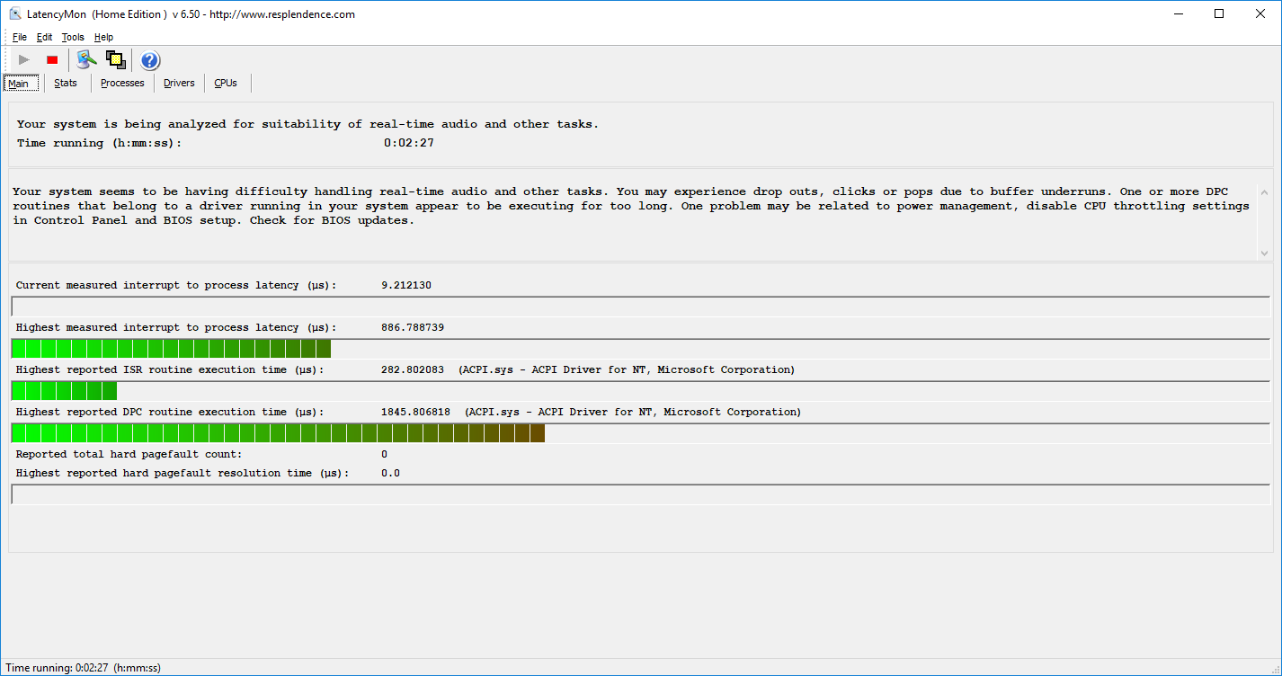The image size is (1282, 676).
Task: Click the highest ISR routine execution time bar
Action: (640, 391)
